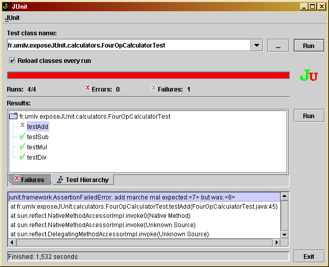Click the JUnit logo beside the progress bar
The image size is (329, 267).
click(x=309, y=76)
